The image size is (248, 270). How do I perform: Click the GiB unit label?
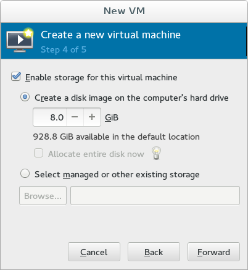pos(112,117)
